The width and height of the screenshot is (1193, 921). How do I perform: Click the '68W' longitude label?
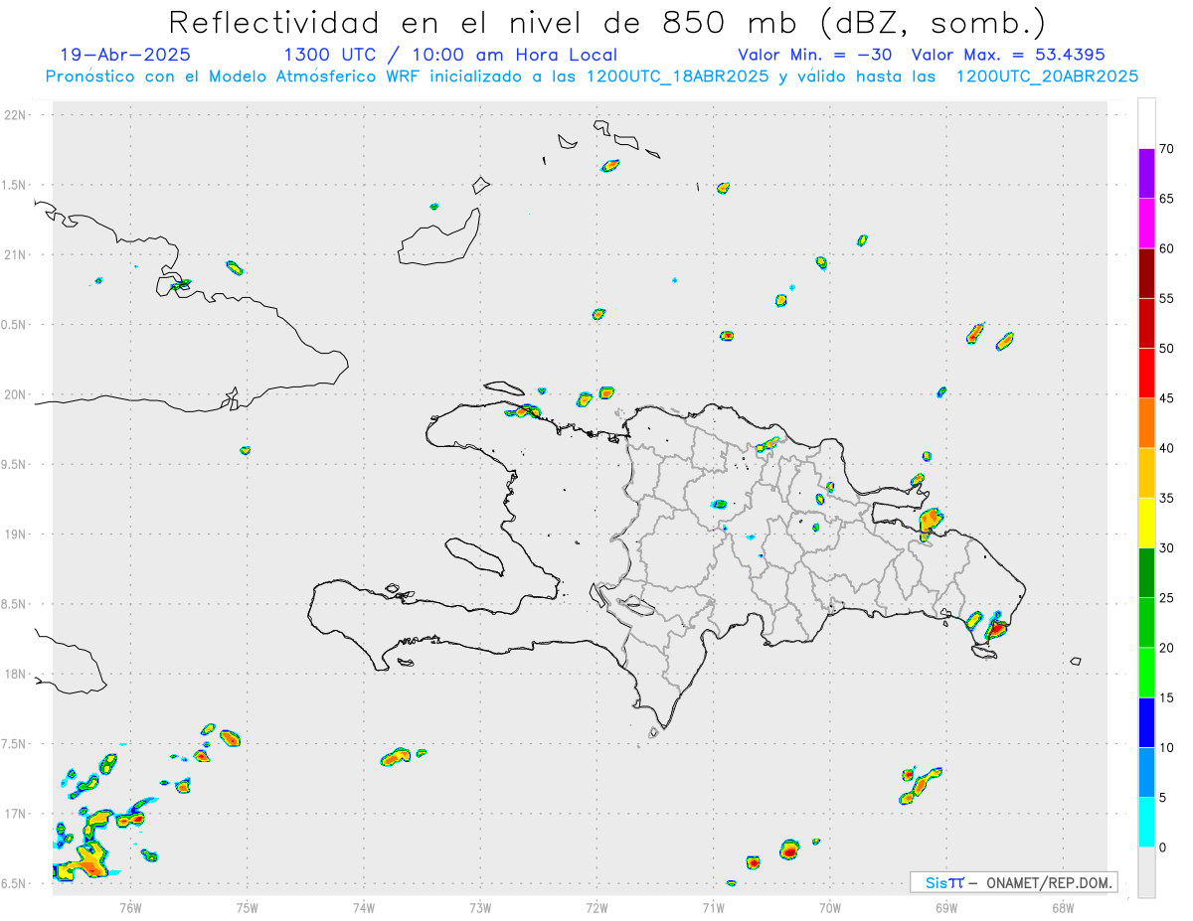[x=1063, y=906]
